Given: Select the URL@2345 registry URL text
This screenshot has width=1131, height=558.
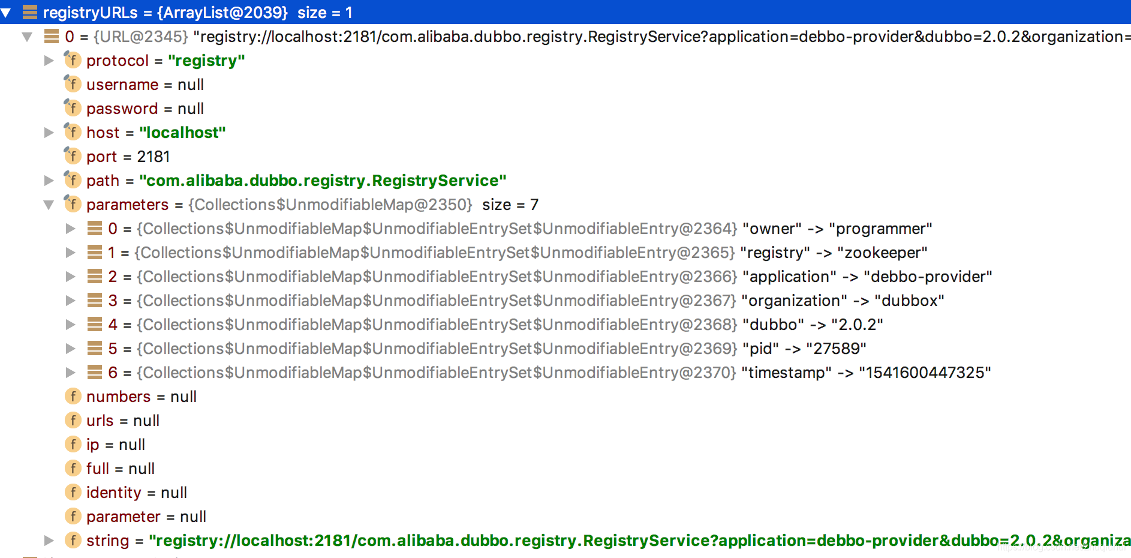Looking at the screenshot, I should (x=662, y=37).
